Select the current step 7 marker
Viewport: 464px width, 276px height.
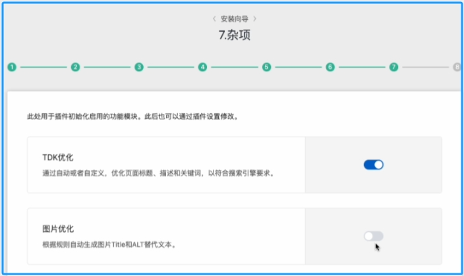coord(393,67)
